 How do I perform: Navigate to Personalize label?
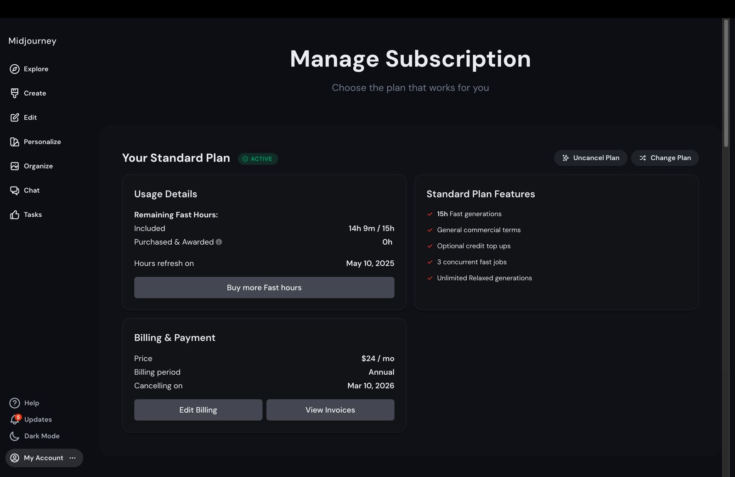point(42,142)
